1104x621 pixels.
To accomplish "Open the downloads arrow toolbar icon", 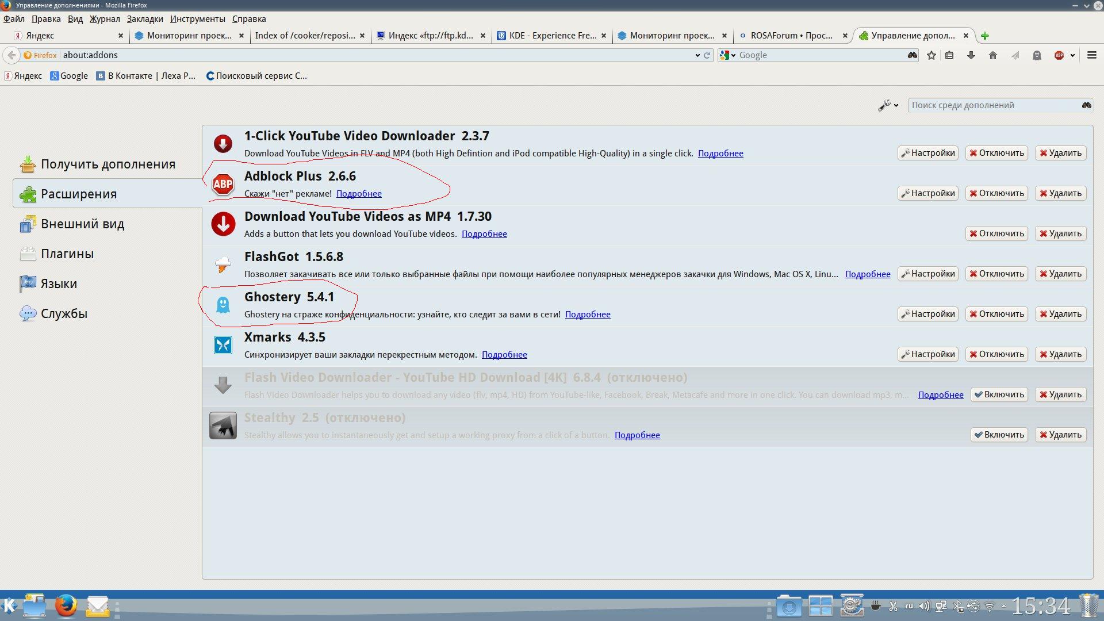I will pyautogui.click(x=971, y=55).
